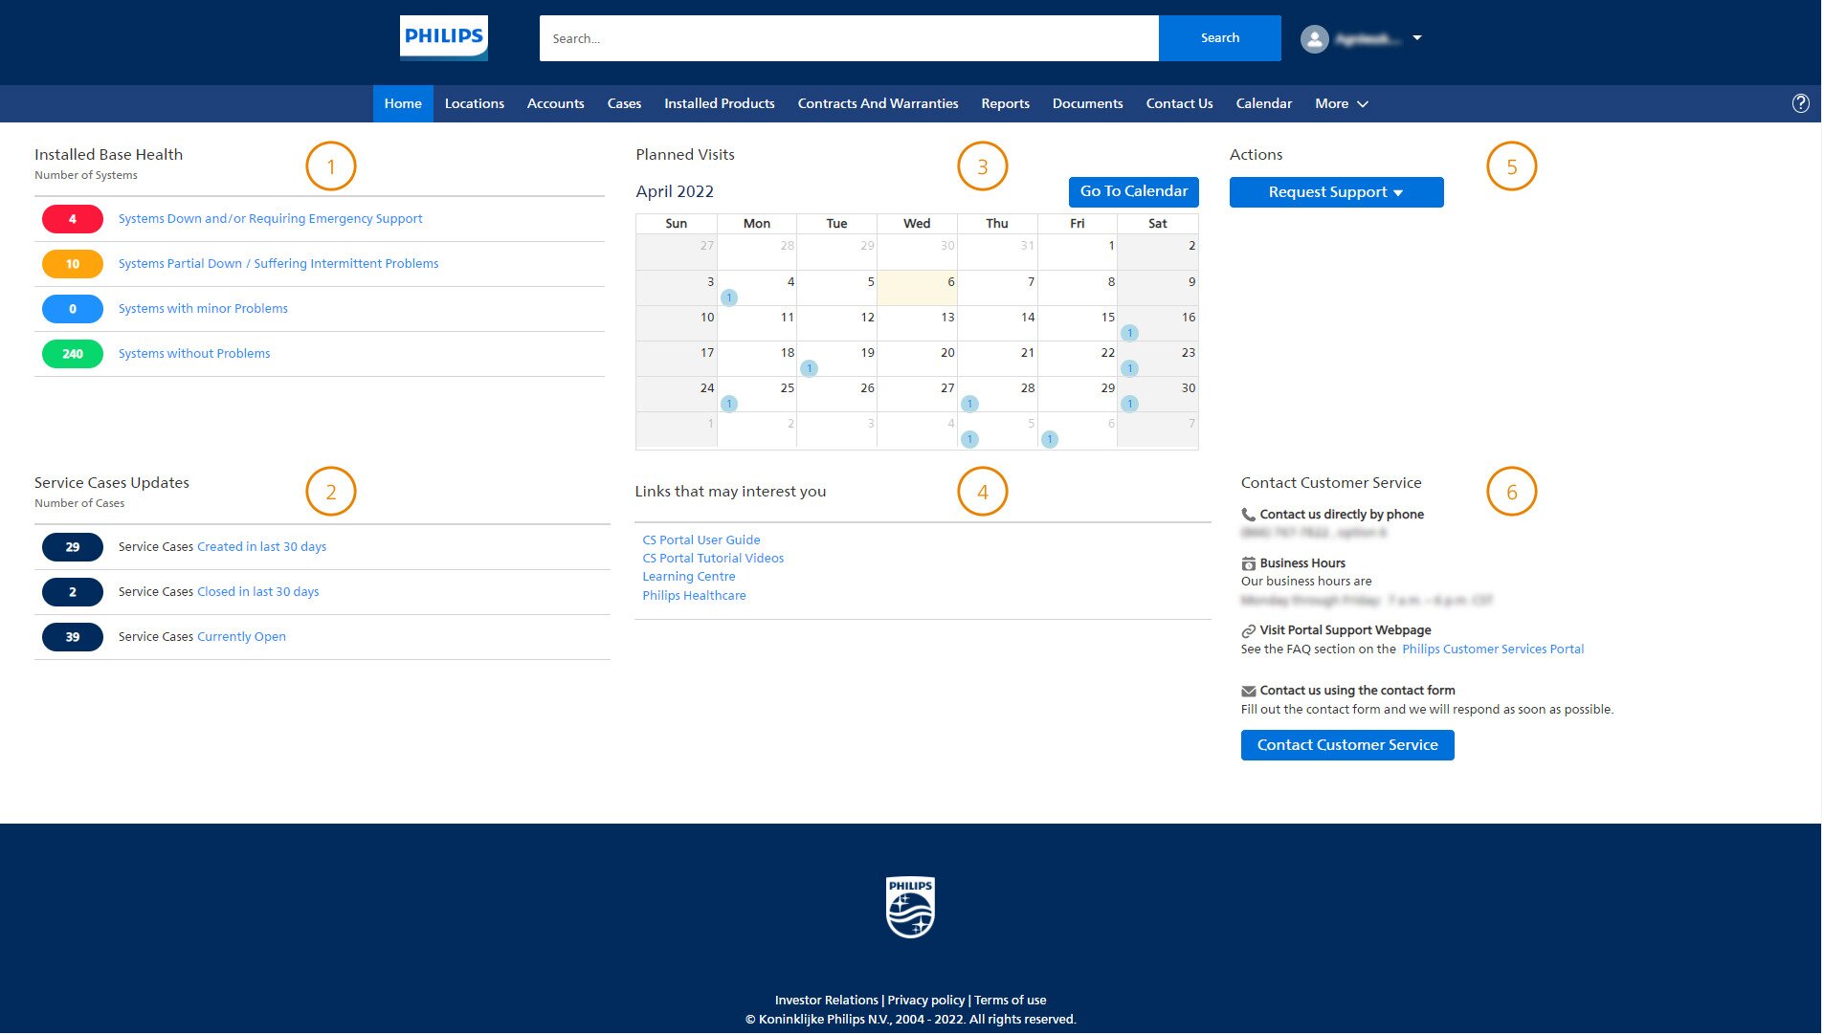Click into the Search input field
Screen dimensions: 1824x1035
click(848, 38)
